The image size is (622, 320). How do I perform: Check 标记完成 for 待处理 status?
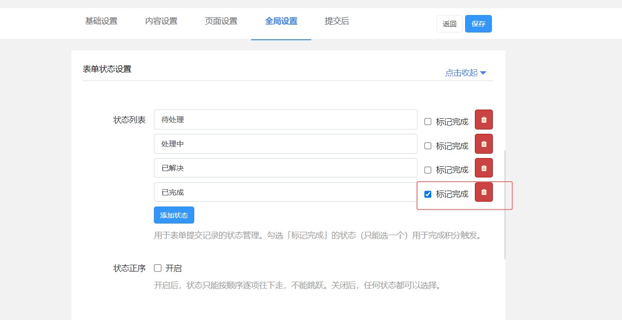428,122
